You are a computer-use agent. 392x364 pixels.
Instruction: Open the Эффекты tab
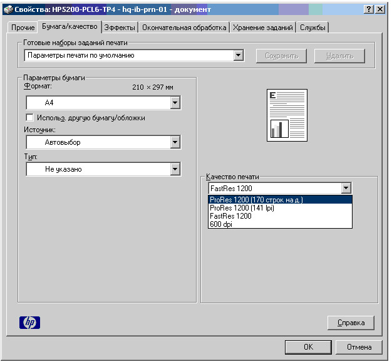tap(120, 28)
